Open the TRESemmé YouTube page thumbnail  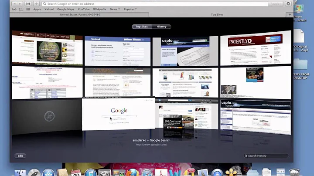tap(187, 115)
